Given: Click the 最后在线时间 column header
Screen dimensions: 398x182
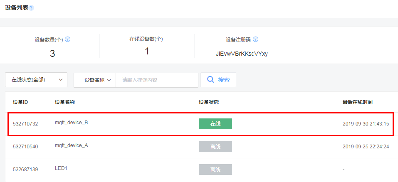Looking at the screenshot, I should pyautogui.click(x=357, y=102).
